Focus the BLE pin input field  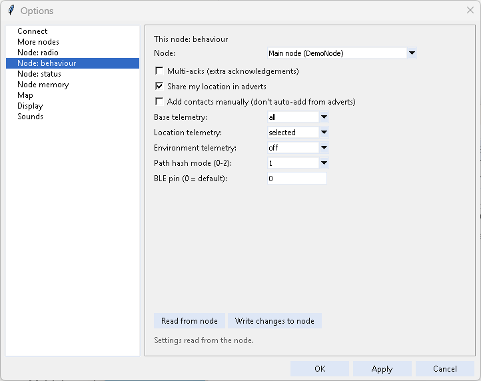pos(297,179)
